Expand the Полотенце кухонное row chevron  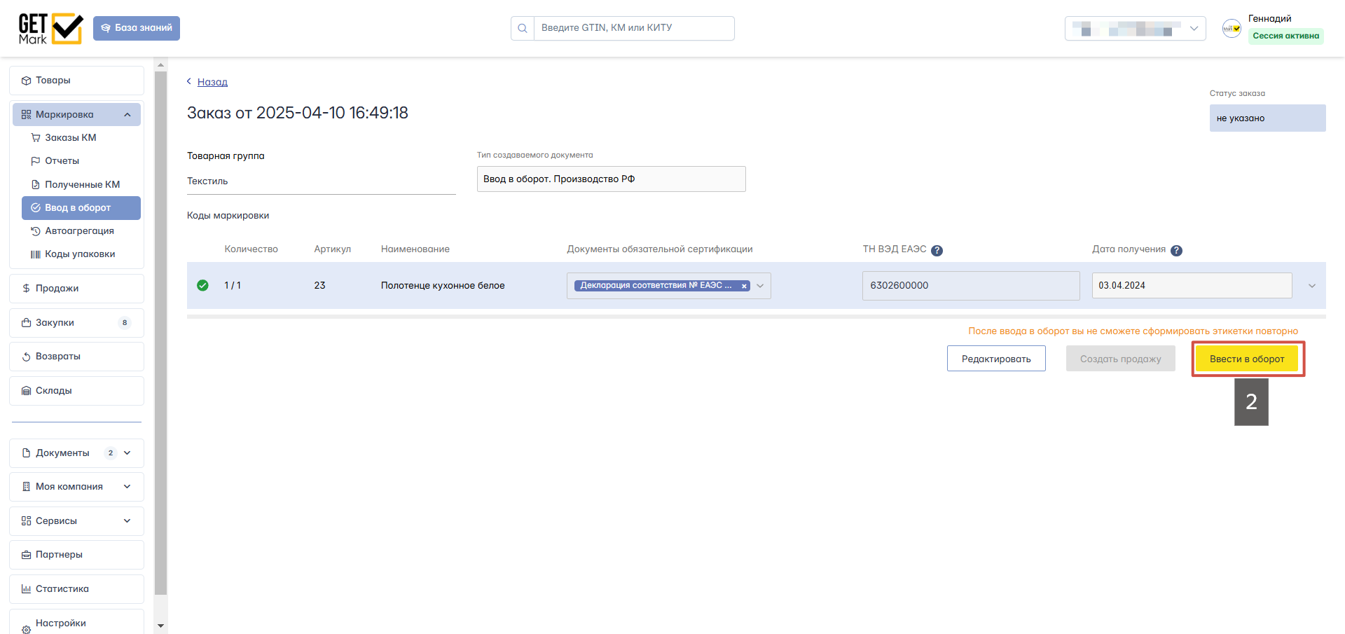tap(1312, 286)
